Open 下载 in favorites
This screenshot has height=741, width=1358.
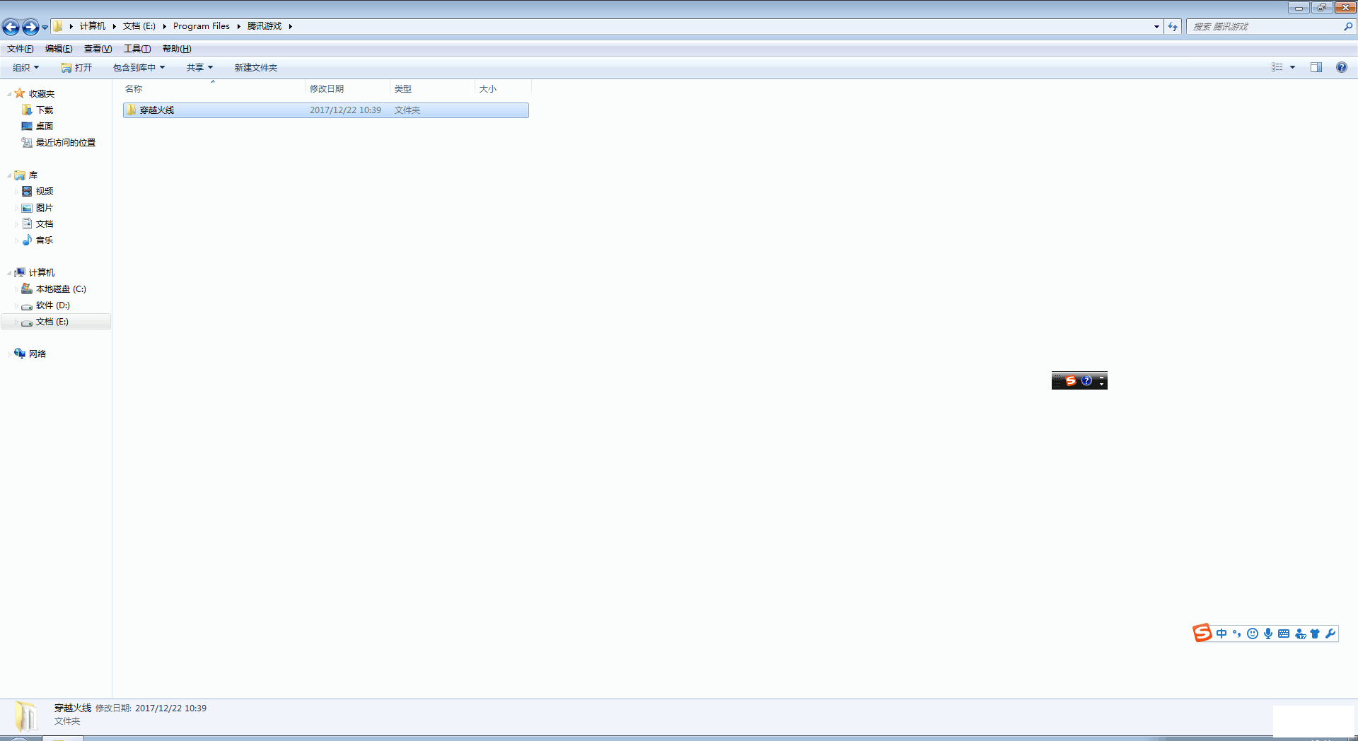point(45,110)
